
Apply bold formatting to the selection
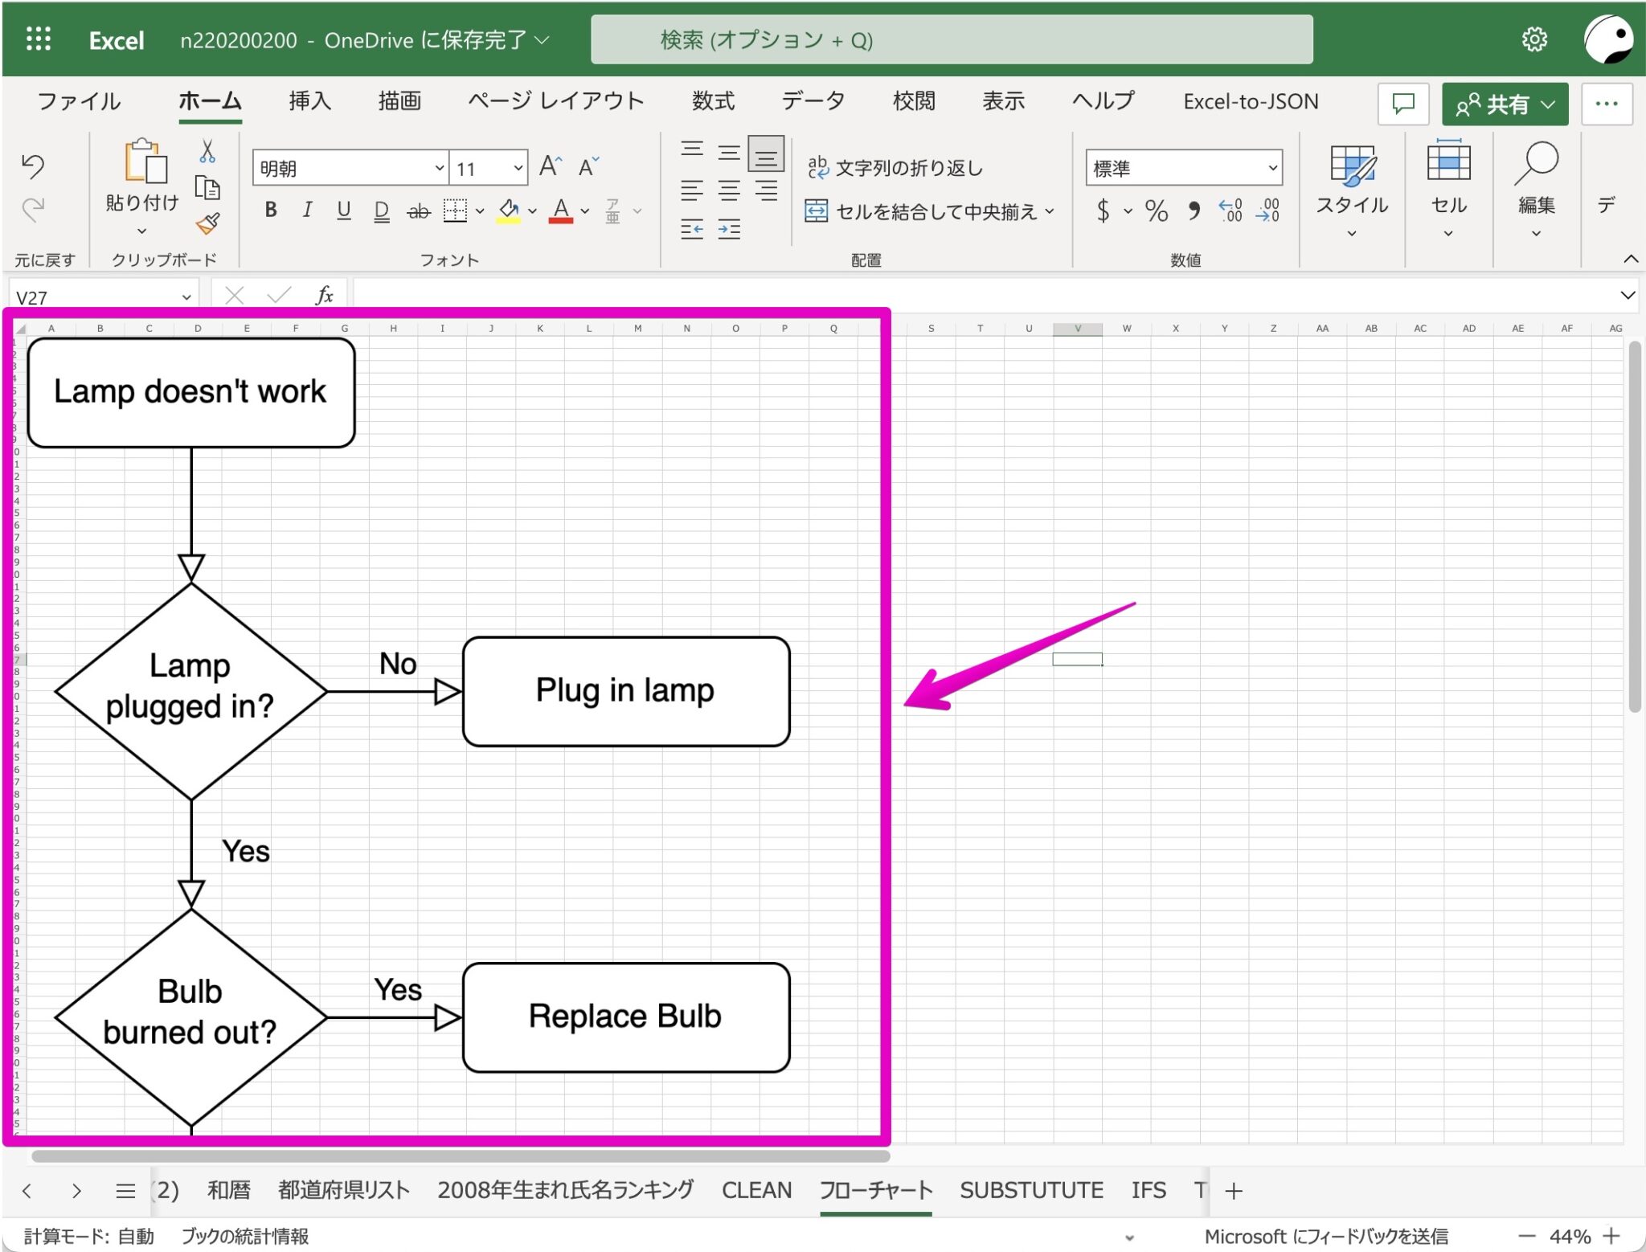[270, 211]
